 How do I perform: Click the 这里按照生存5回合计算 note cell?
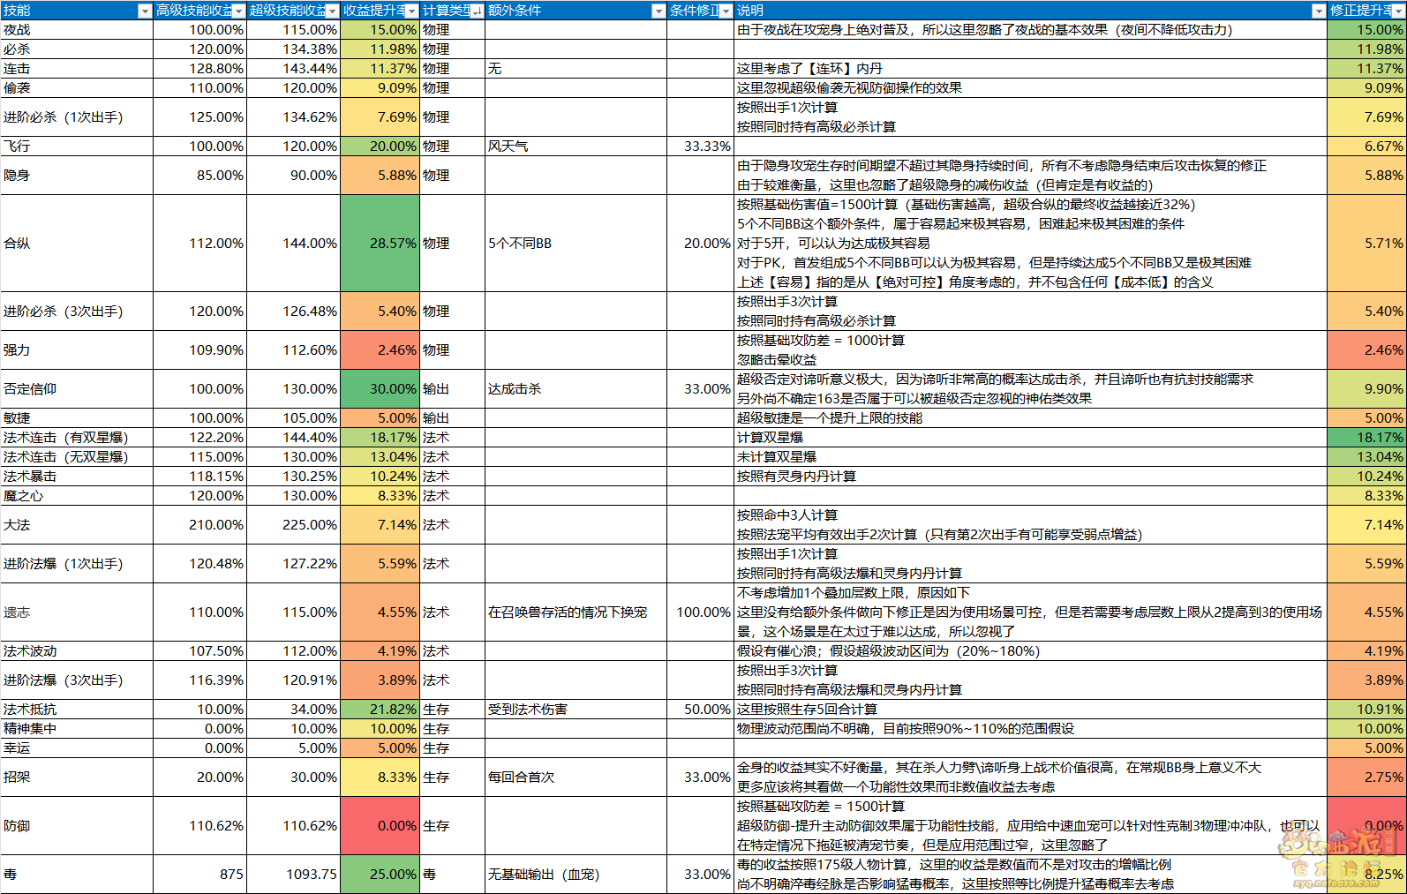coord(1030,710)
